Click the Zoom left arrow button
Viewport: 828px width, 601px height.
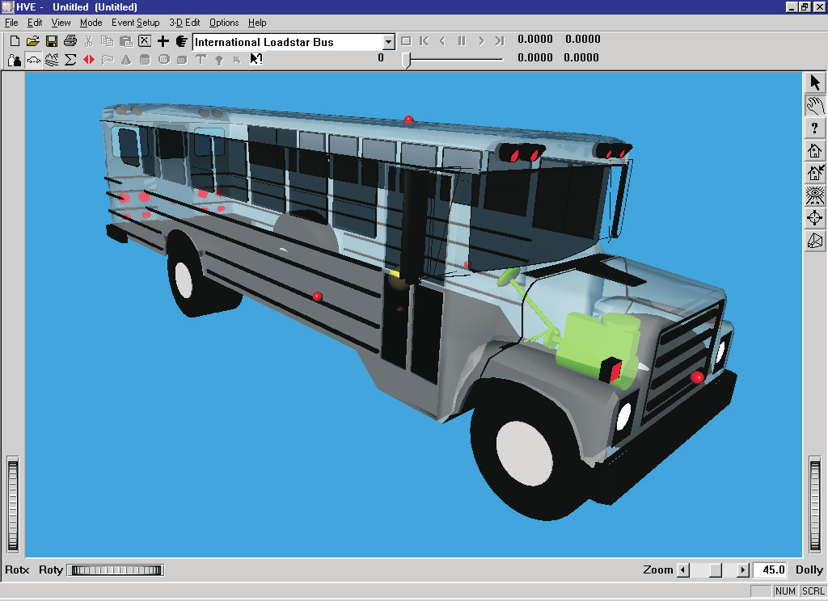[x=683, y=569]
